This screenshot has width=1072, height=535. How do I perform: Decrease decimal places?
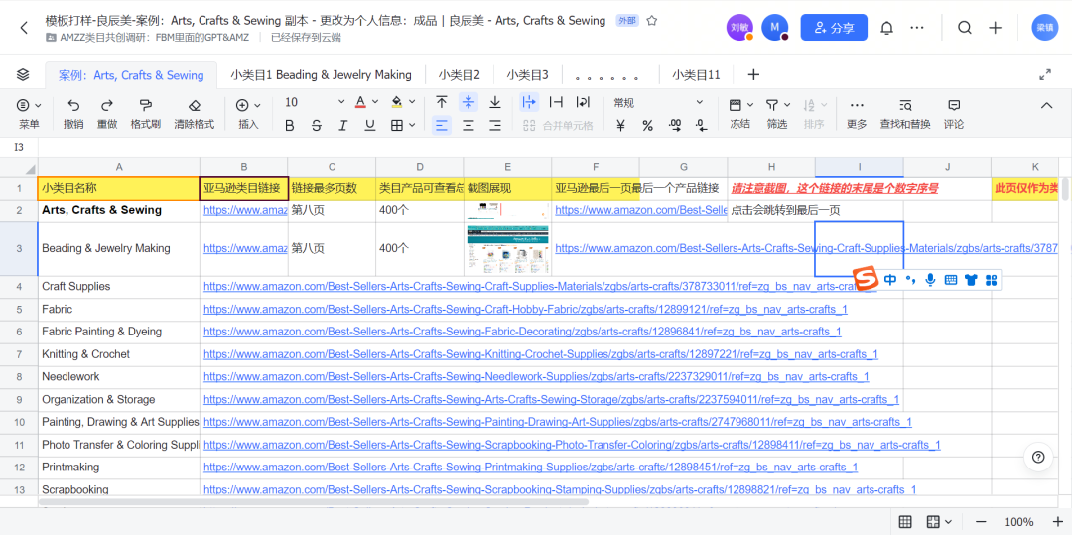[702, 126]
